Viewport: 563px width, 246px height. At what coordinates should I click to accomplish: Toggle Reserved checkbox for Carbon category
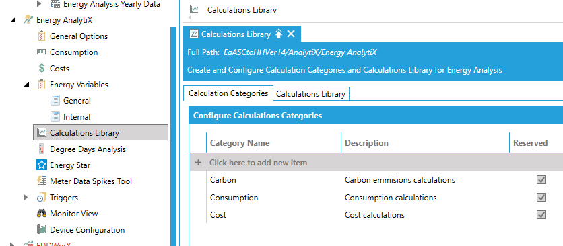pos(541,180)
